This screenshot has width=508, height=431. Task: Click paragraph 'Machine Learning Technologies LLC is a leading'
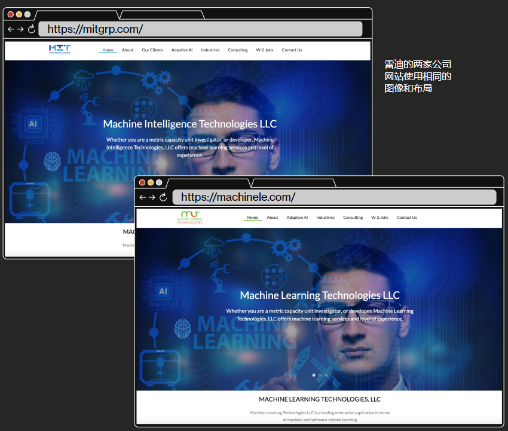(320, 416)
